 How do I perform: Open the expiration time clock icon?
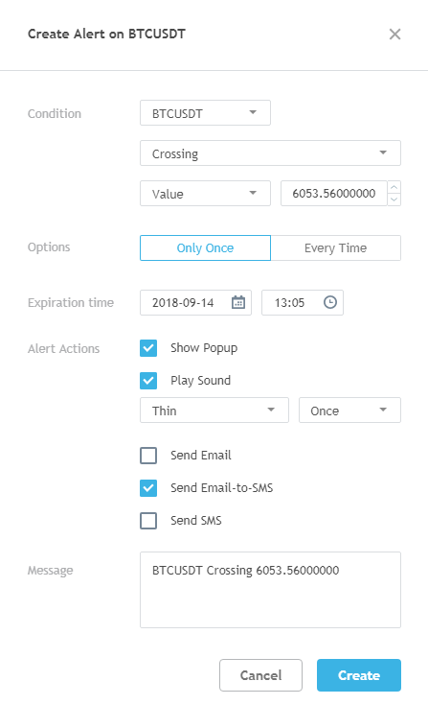[330, 303]
